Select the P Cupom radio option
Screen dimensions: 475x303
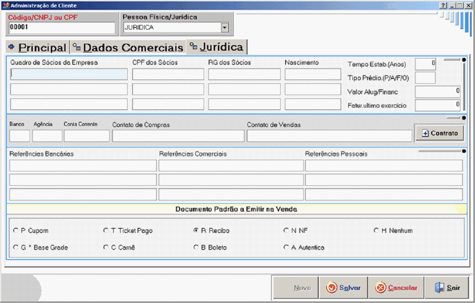(x=16, y=230)
